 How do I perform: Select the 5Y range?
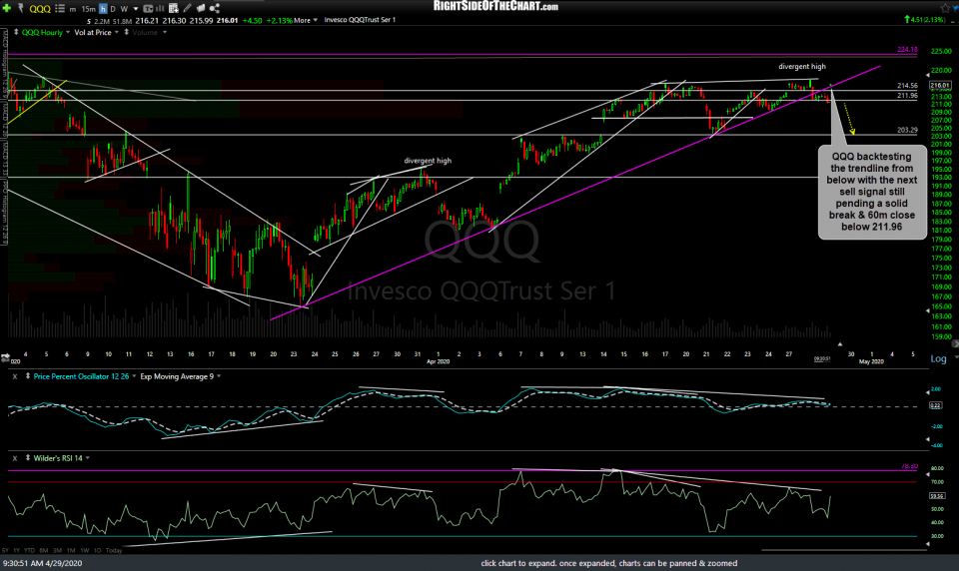click(x=6, y=551)
